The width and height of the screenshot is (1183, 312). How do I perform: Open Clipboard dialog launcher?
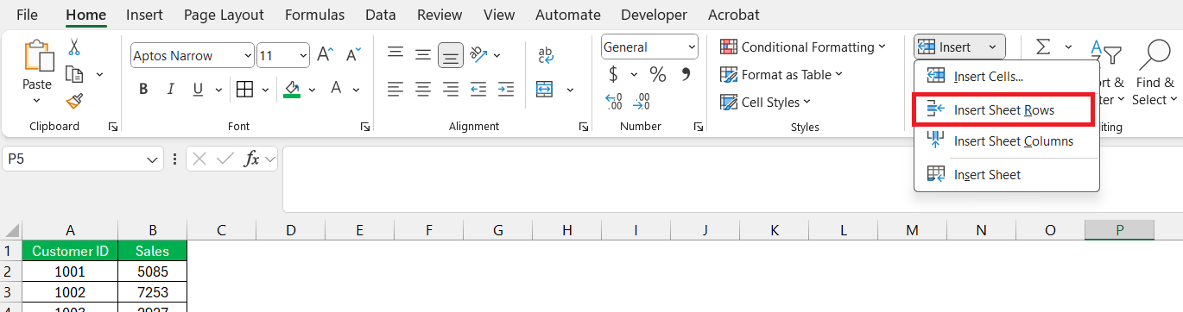click(113, 127)
